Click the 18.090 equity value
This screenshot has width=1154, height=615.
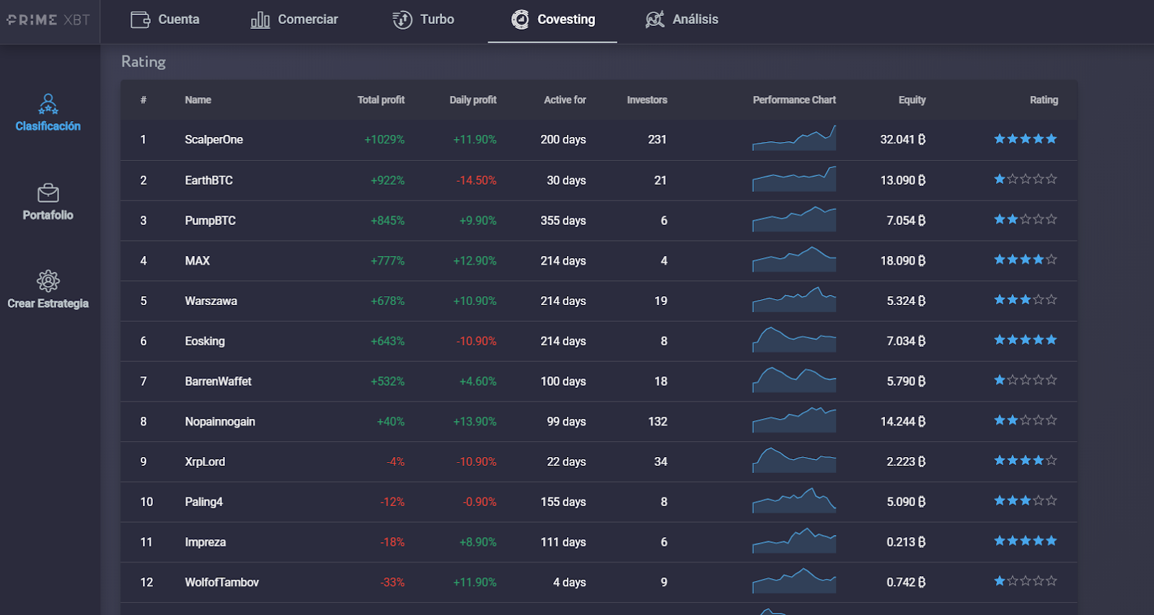pos(903,261)
